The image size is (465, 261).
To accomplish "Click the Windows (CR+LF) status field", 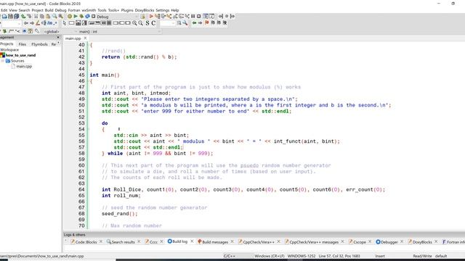I will (x=270, y=256).
